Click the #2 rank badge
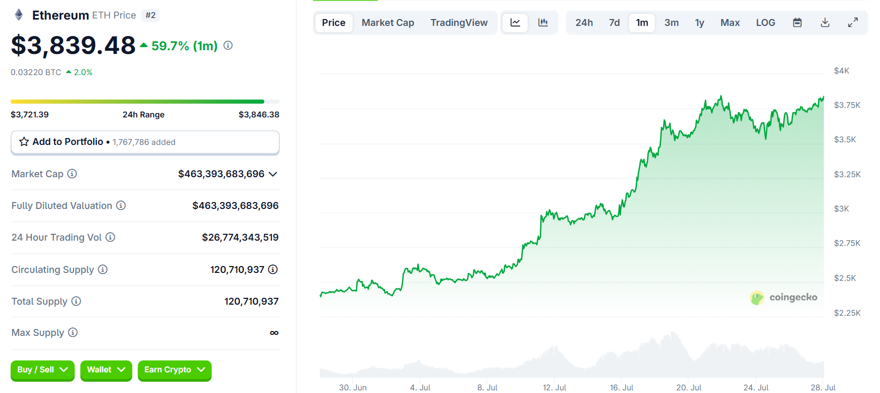The height and width of the screenshot is (393, 880). click(151, 15)
